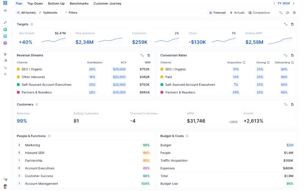307x191 pixels.
Task: Open the chat icon in sidebar
Action: 5,179
